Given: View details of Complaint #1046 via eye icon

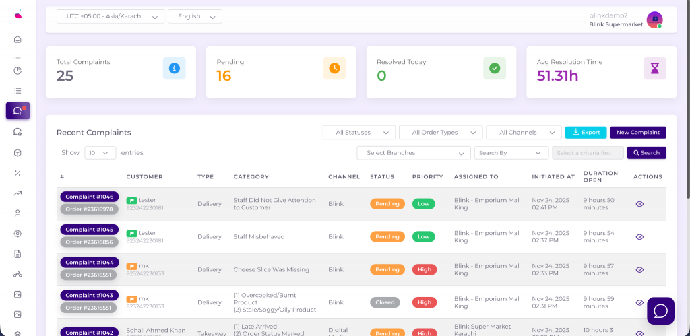Looking at the screenshot, I should [x=639, y=204].
